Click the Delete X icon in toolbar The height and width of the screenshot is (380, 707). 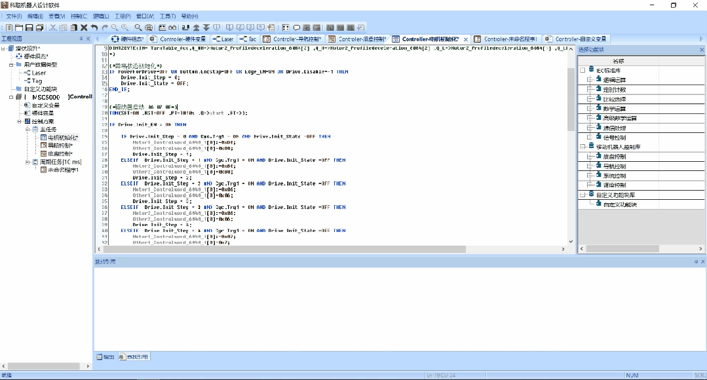pyautogui.click(x=84, y=28)
